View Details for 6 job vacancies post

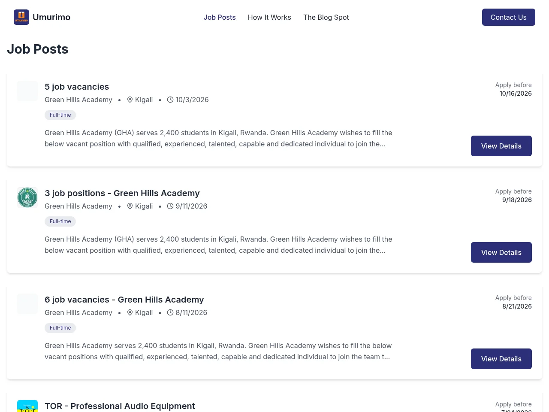click(501, 359)
